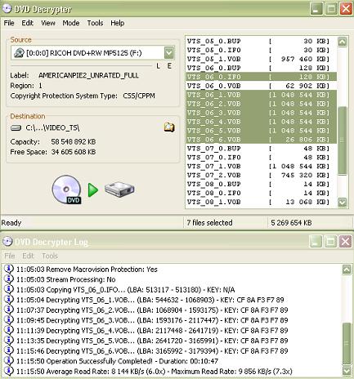Select VTS_07_0.IFO in file list
This screenshot has height=379, width=354.
click(261, 158)
